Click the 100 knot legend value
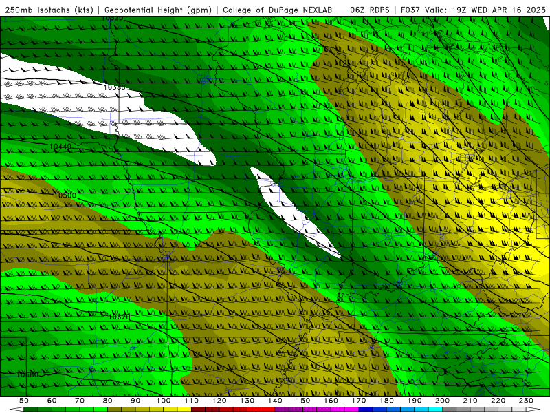This screenshot has width=550, height=413. [164, 401]
